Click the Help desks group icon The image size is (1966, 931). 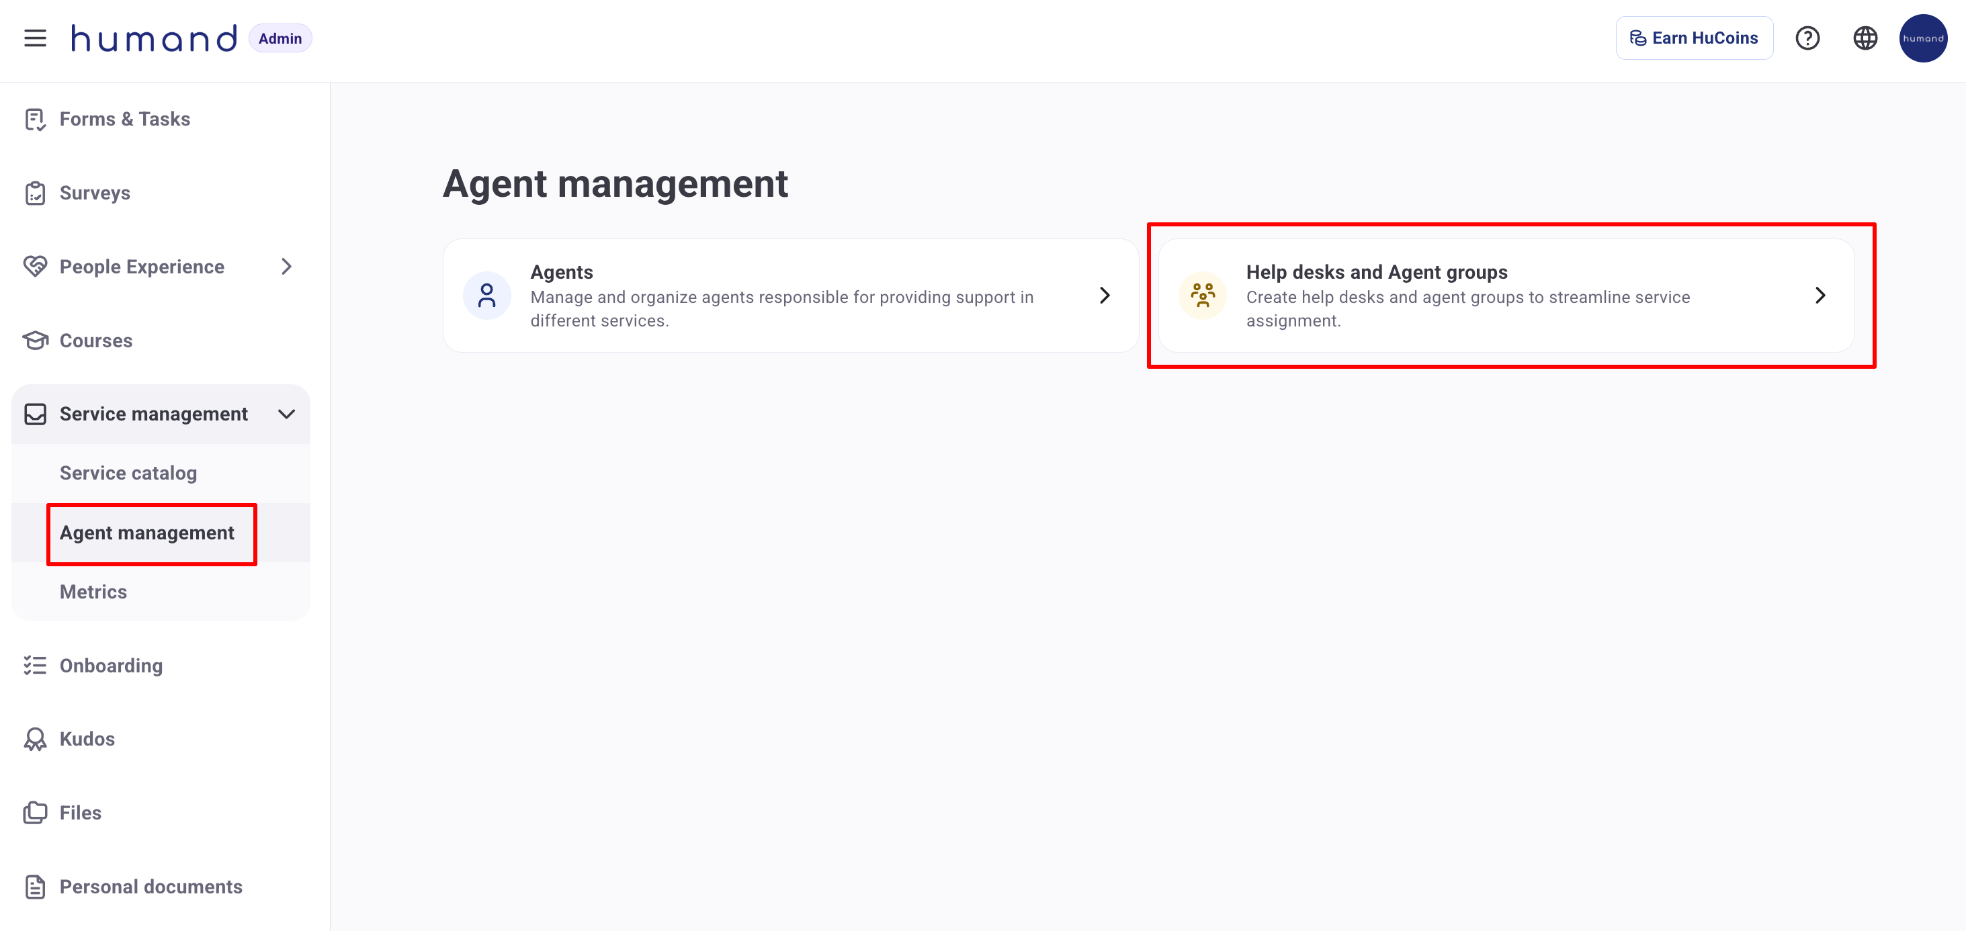click(x=1202, y=296)
